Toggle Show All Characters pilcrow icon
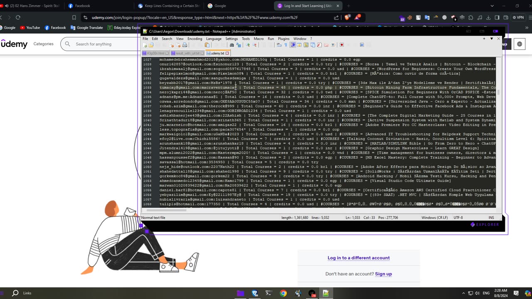 click(286, 45)
